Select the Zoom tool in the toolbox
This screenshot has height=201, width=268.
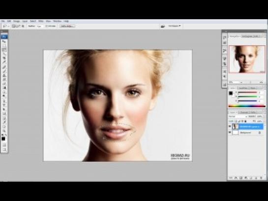point(4,131)
